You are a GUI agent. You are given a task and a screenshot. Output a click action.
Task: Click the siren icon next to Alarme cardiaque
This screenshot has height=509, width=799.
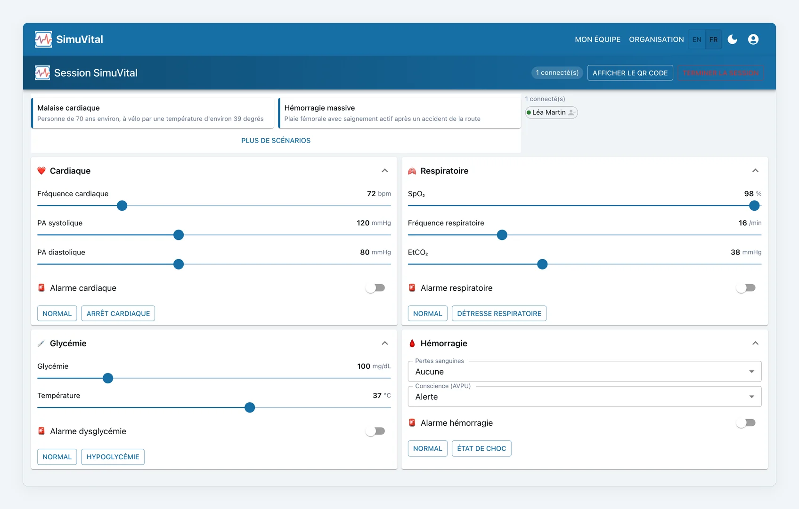point(41,288)
